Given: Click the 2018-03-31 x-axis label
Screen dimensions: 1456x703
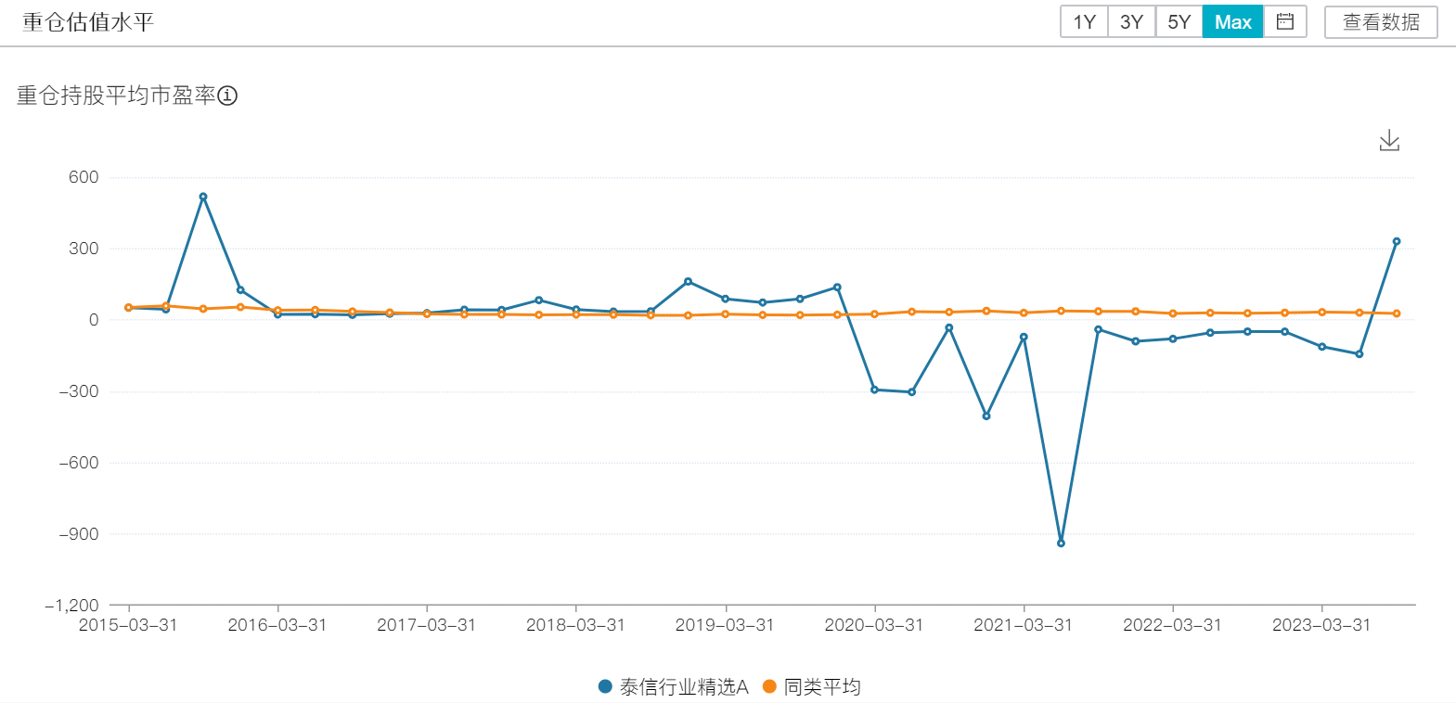Looking at the screenshot, I should point(575,625).
